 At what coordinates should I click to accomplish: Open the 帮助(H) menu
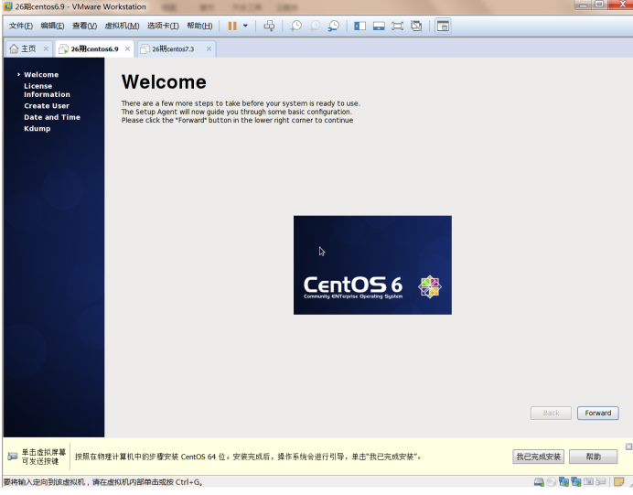[199, 26]
